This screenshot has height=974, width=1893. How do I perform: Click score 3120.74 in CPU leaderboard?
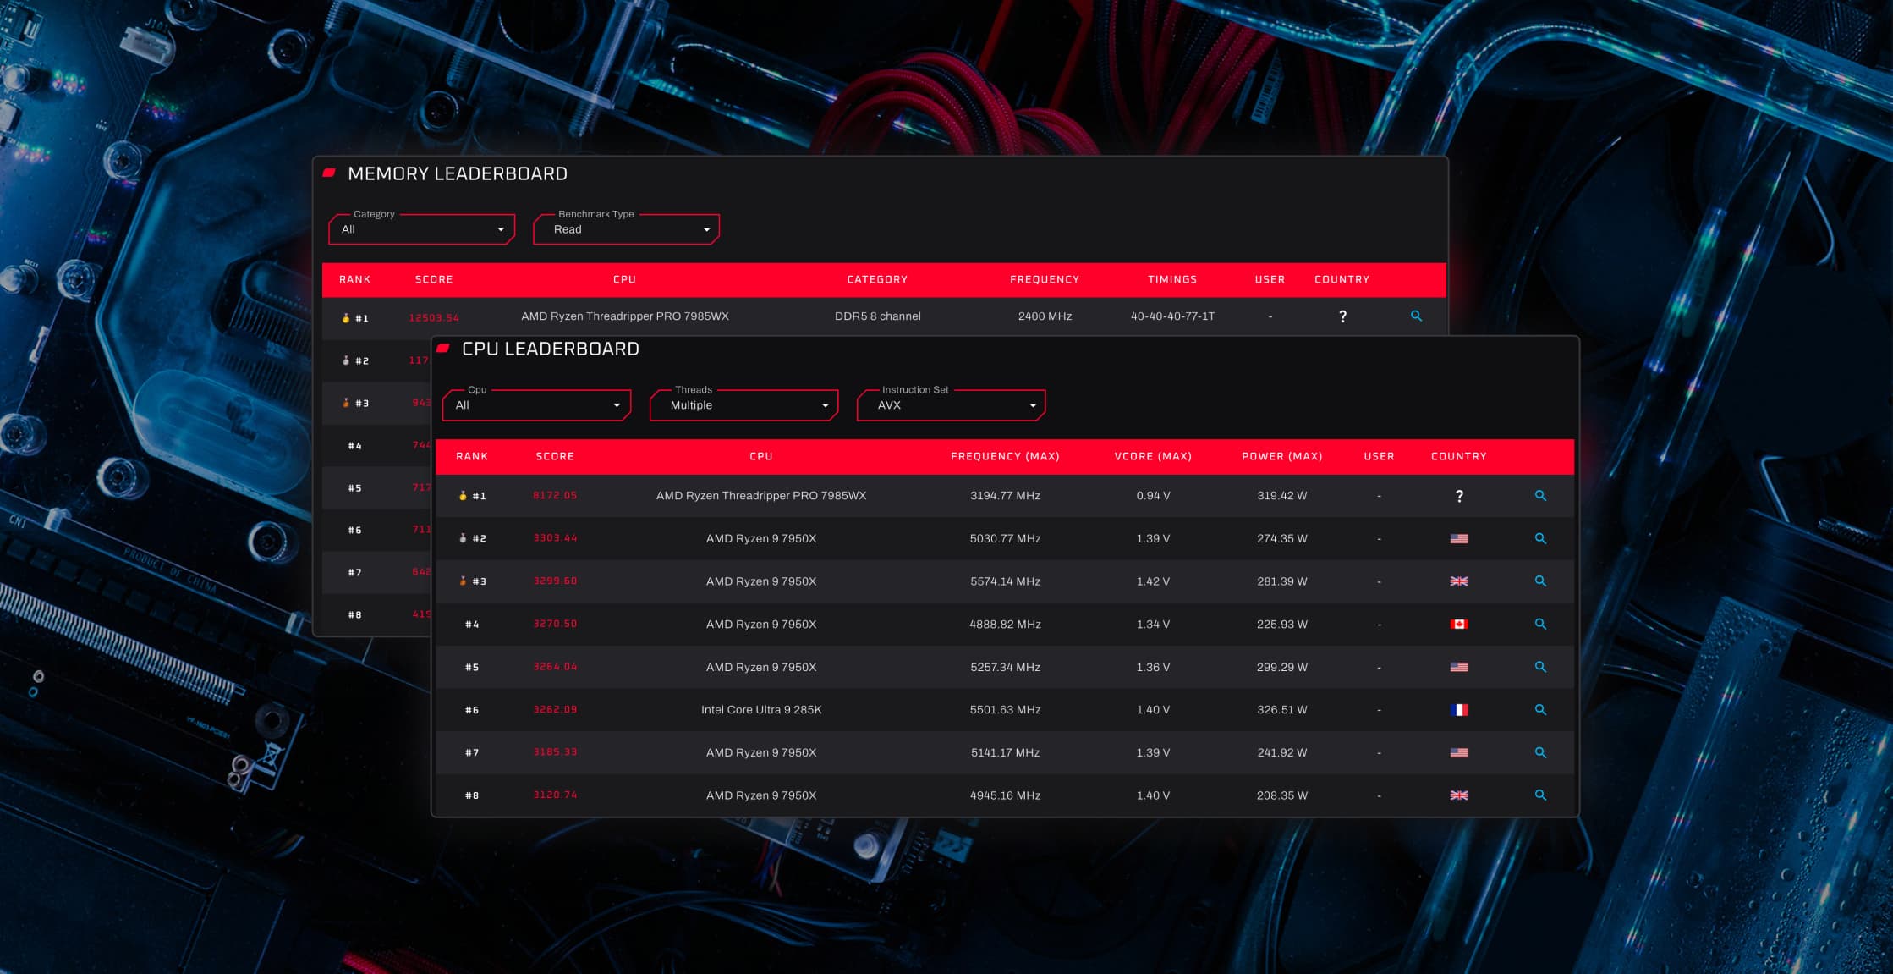click(x=555, y=795)
